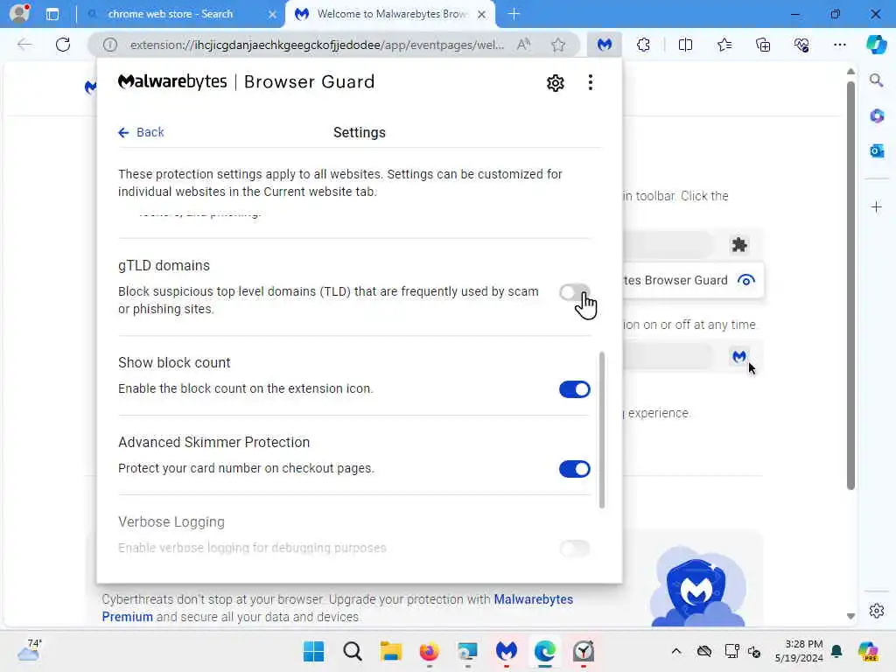Toggle split screen view icon
896x672 pixels.
(685, 45)
